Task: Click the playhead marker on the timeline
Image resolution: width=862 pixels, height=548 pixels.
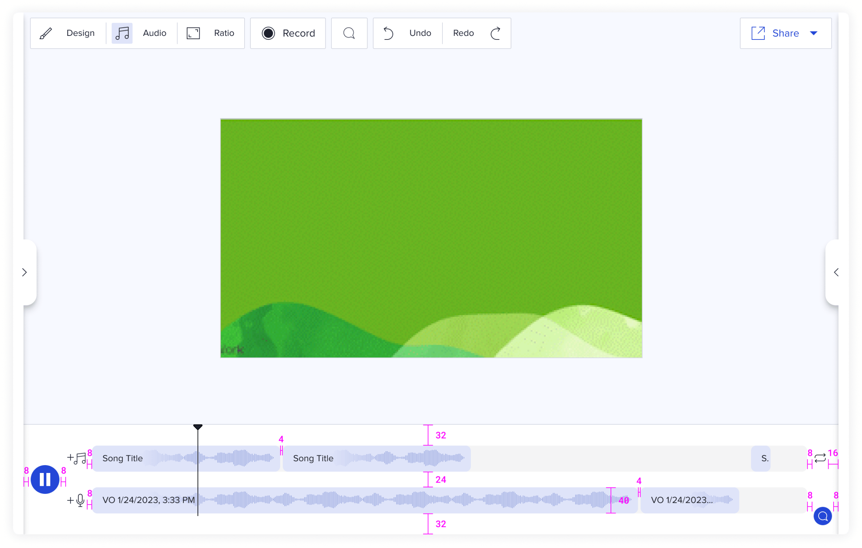Action: pos(198,427)
